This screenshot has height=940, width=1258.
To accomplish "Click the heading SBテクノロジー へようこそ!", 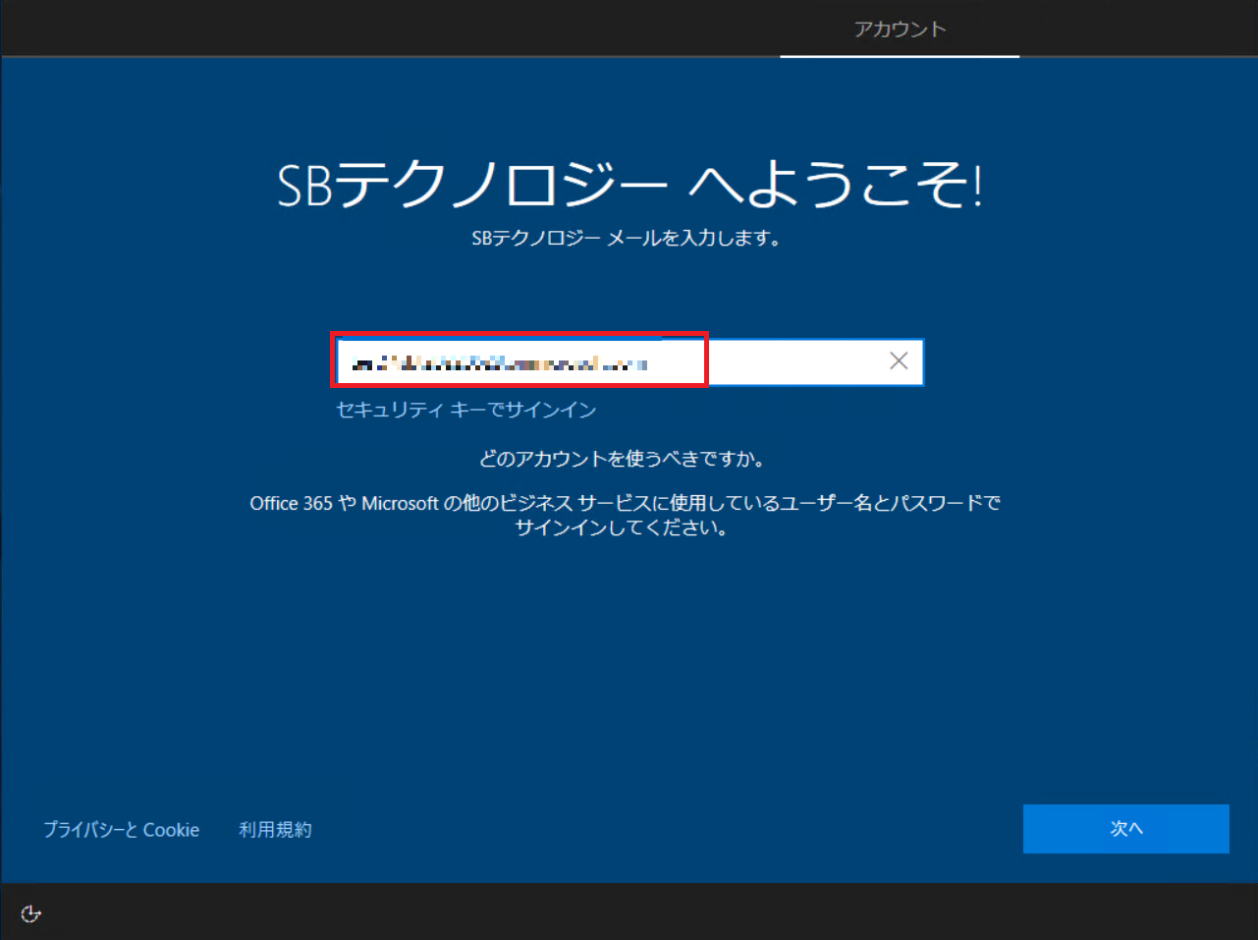I will [x=629, y=185].
